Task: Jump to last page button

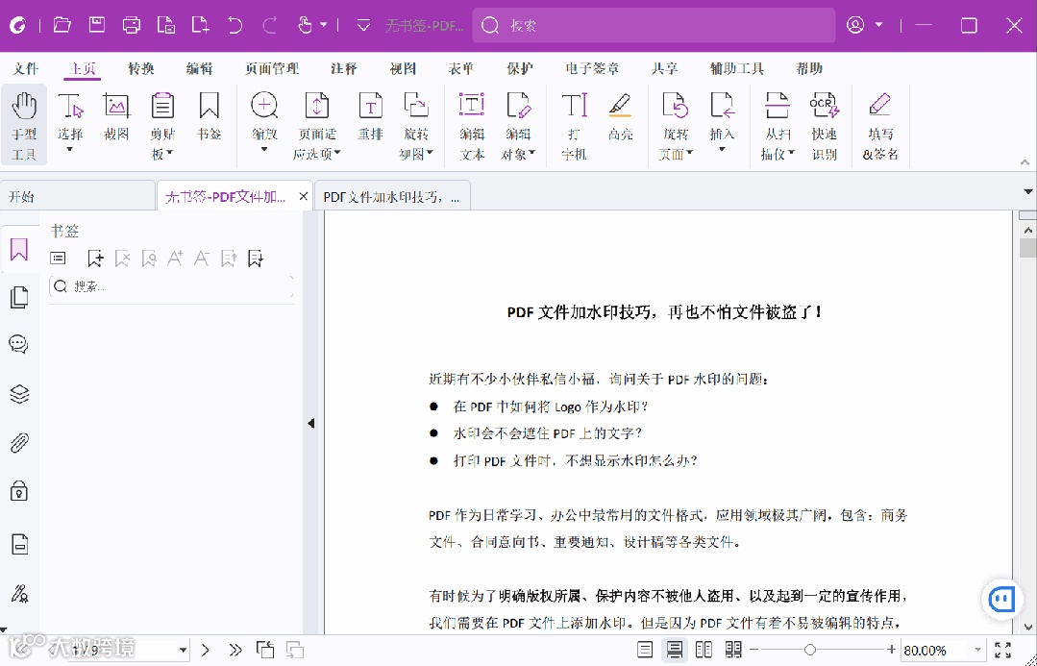Action: 235,650
